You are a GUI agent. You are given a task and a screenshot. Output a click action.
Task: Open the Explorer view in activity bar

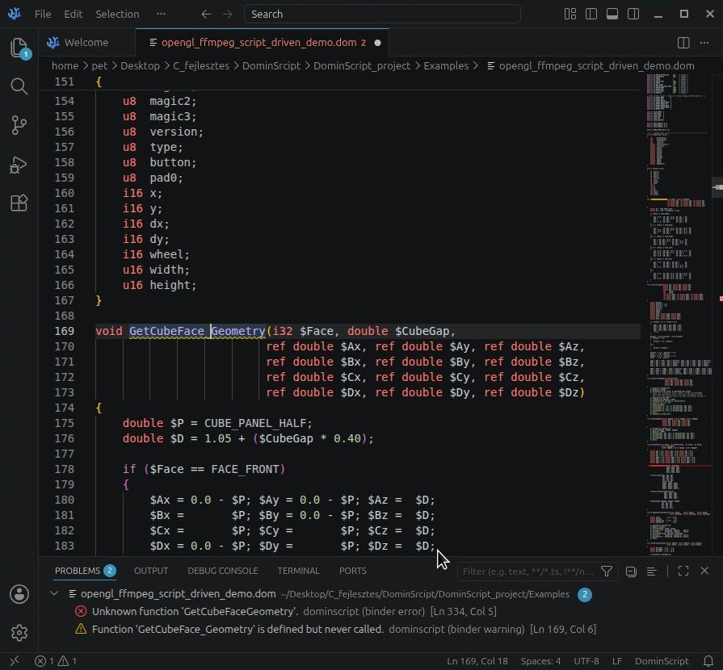(x=19, y=48)
